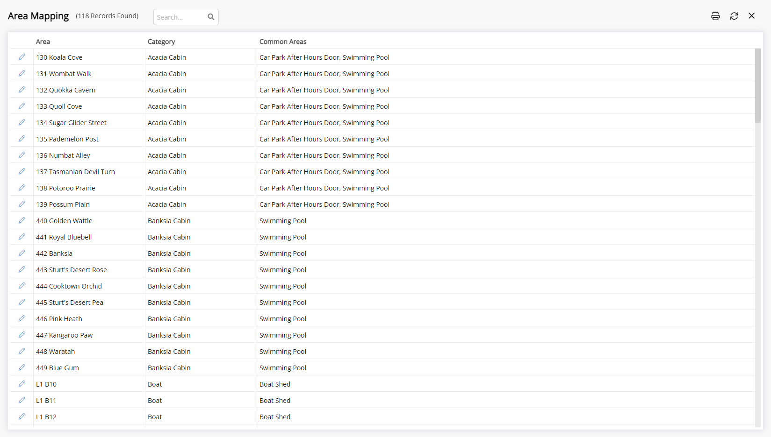
Task: Edit the 443 Sturt's Desert Rose row
Action: 22,269
